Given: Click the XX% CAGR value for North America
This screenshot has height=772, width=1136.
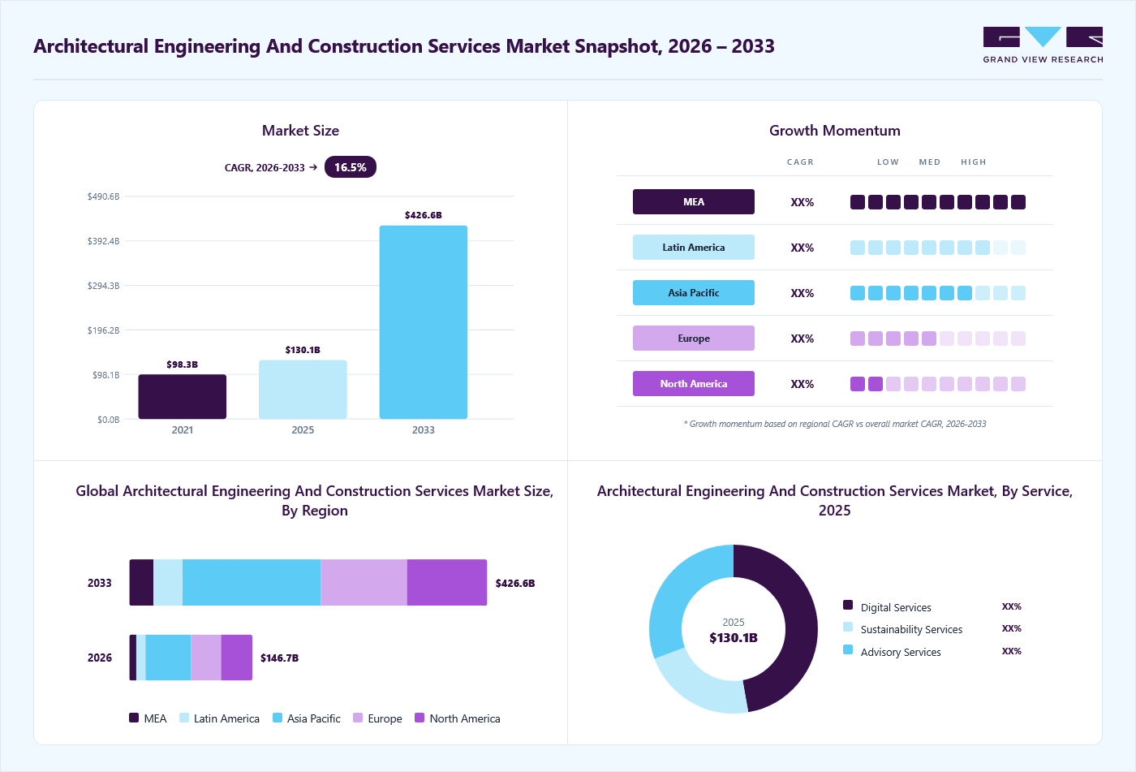Looking at the screenshot, I should point(803,384).
